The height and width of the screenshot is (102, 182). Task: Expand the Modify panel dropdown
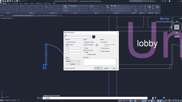point(32,13)
